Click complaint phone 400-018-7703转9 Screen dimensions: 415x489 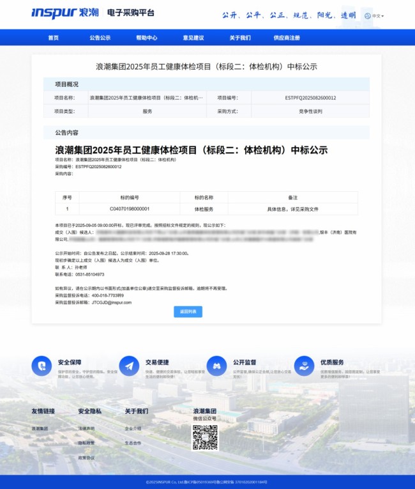click(107, 295)
